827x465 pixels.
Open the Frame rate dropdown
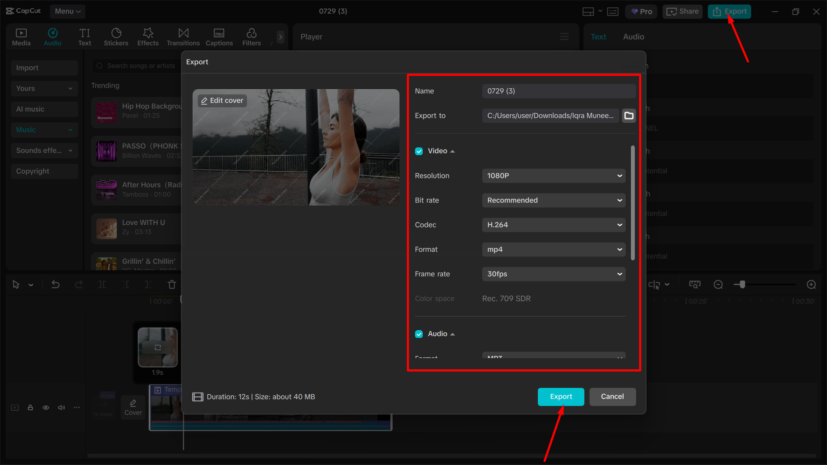(554, 274)
